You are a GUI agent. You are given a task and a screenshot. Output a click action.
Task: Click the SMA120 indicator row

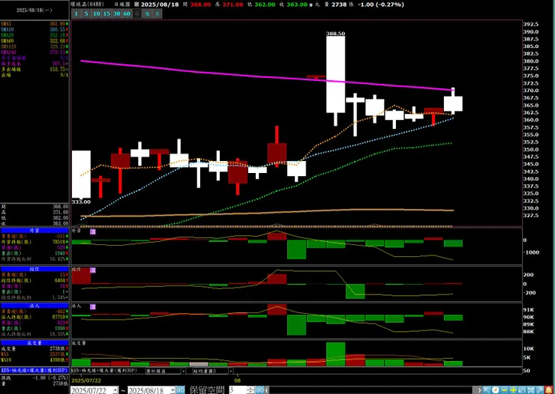coord(34,46)
